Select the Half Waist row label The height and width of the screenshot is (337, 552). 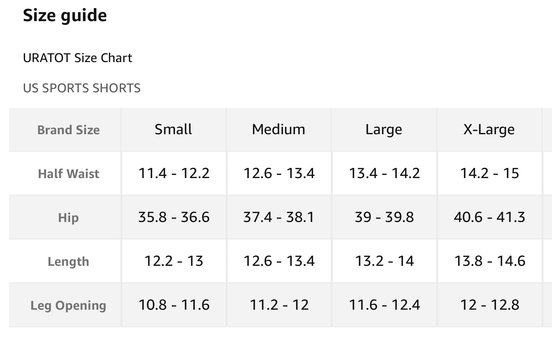(68, 174)
